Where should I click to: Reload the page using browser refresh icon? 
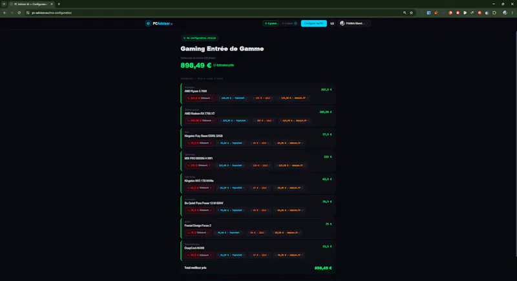19,13
